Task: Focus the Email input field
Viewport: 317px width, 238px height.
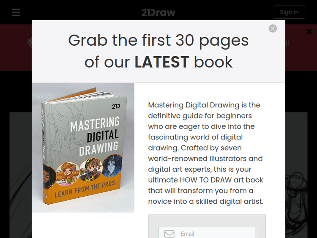Action: pyautogui.click(x=207, y=233)
